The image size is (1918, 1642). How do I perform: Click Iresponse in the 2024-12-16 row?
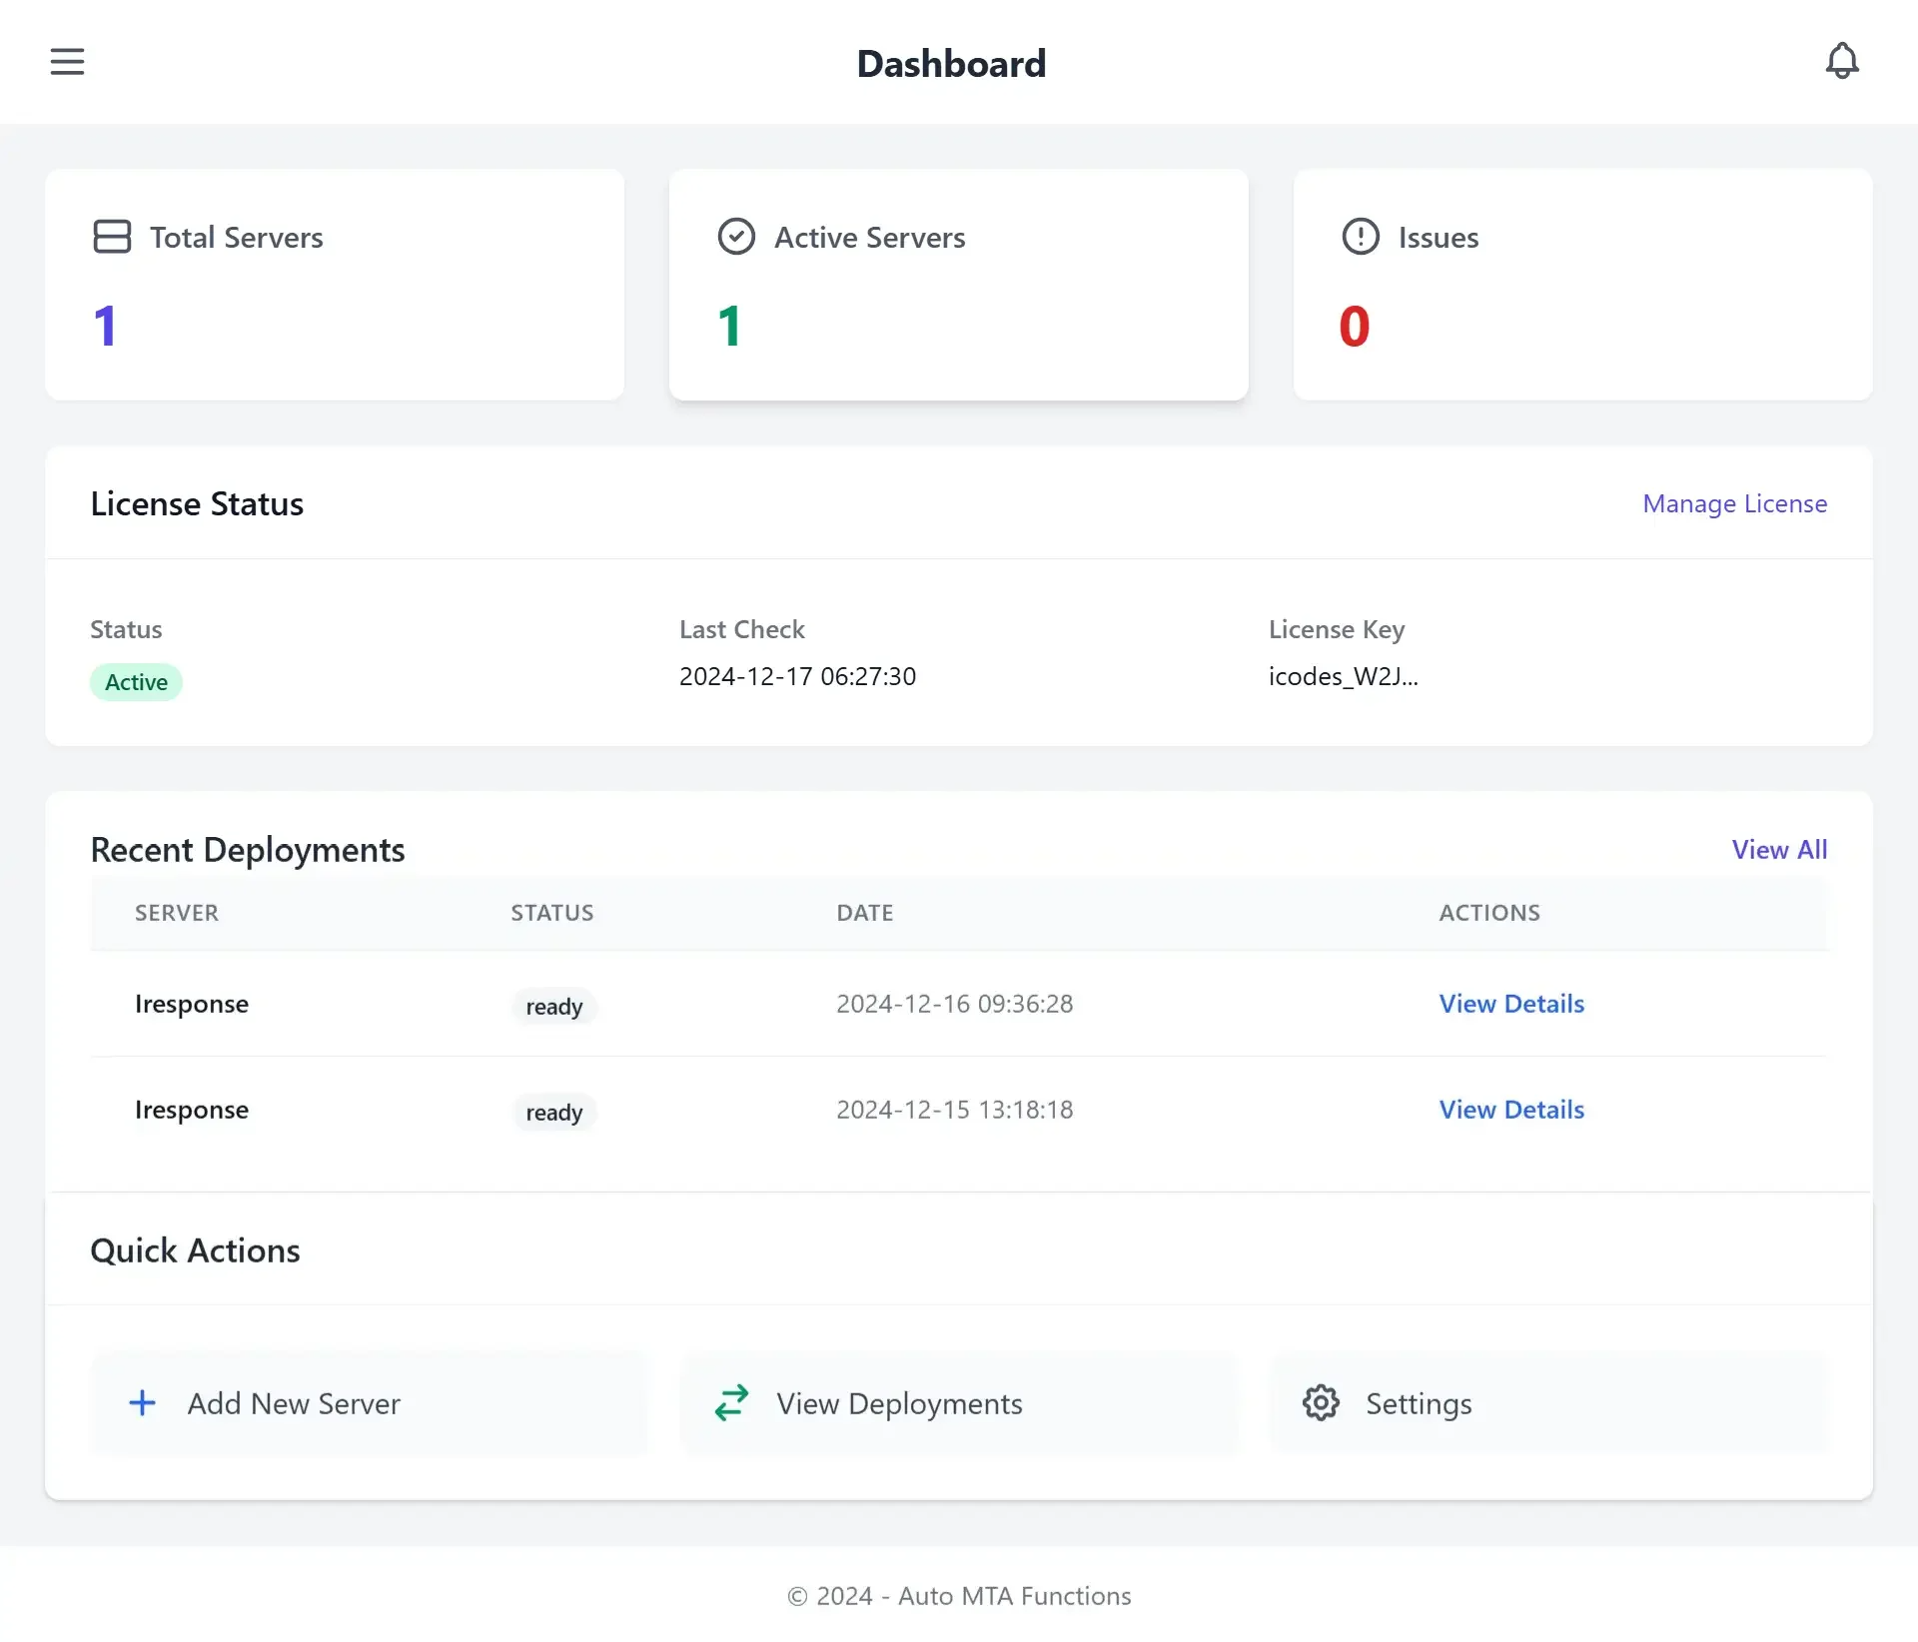pos(192,1005)
